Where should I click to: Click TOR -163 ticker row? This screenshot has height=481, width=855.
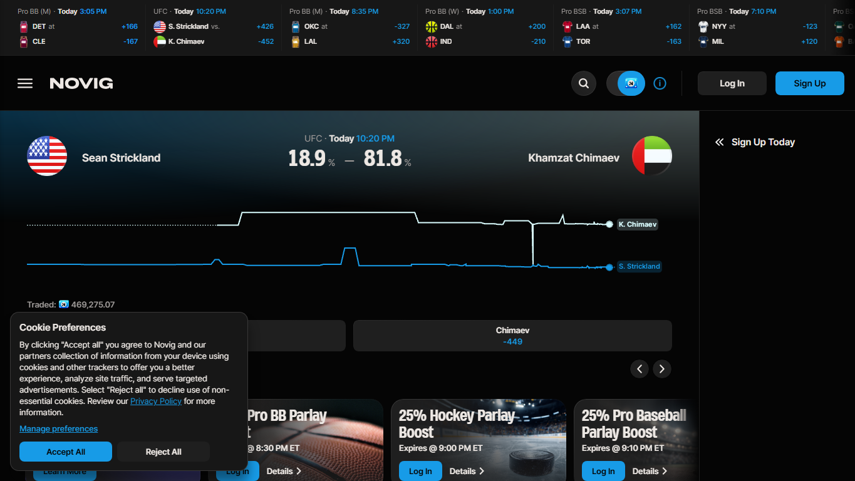621,41
